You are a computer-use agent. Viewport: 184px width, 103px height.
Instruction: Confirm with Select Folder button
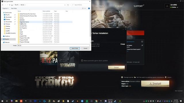click(x=75, y=48)
